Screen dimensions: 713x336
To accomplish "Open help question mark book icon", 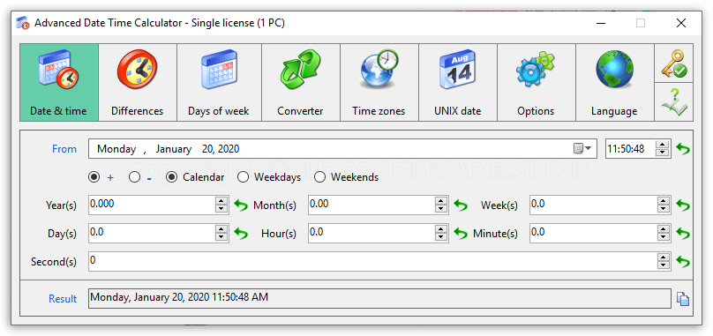I will [674, 101].
